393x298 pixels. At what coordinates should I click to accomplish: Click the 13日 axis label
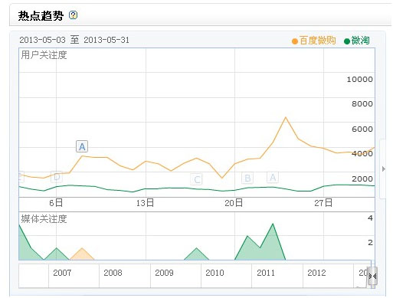[145, 203]
